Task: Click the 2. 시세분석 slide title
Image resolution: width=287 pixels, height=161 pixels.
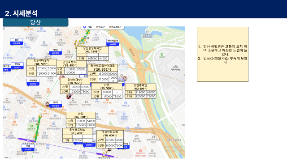Action: pyautogui.click(x=21, y=13)
